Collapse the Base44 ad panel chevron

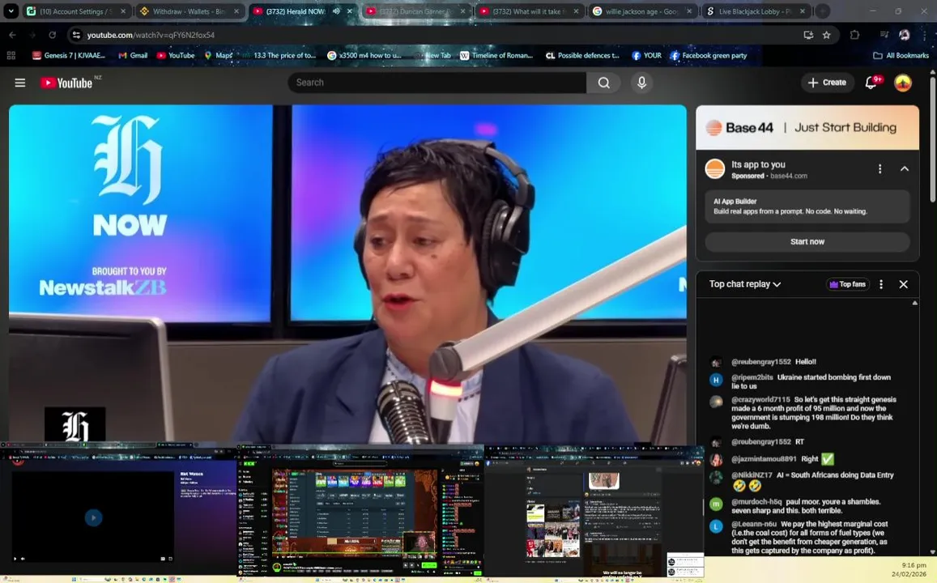[904, 169]
